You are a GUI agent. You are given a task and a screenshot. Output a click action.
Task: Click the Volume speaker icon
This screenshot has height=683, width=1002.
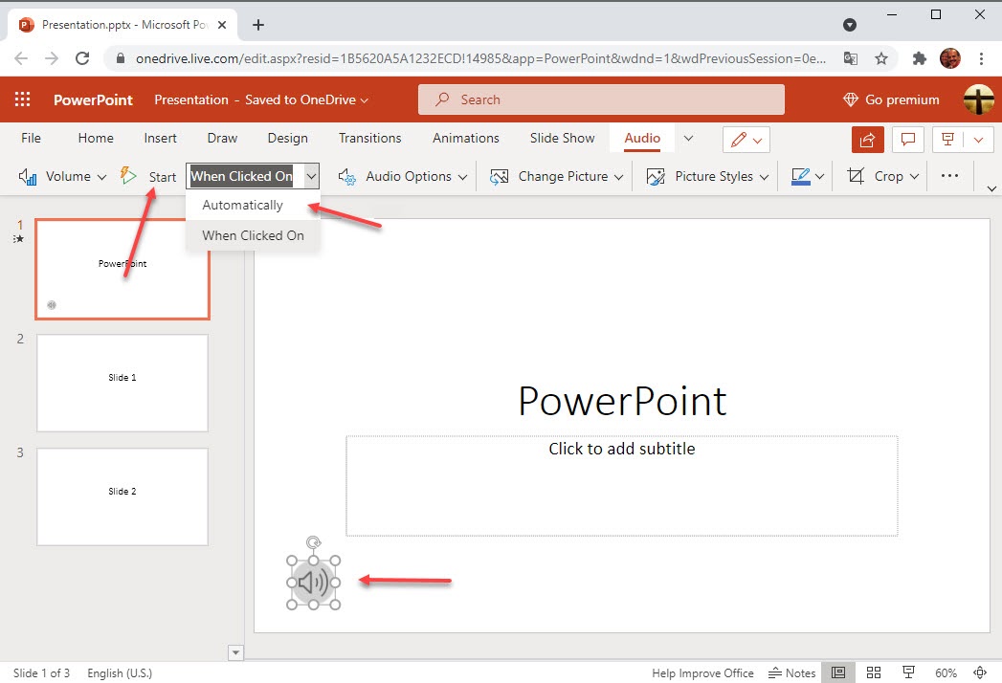28,176
